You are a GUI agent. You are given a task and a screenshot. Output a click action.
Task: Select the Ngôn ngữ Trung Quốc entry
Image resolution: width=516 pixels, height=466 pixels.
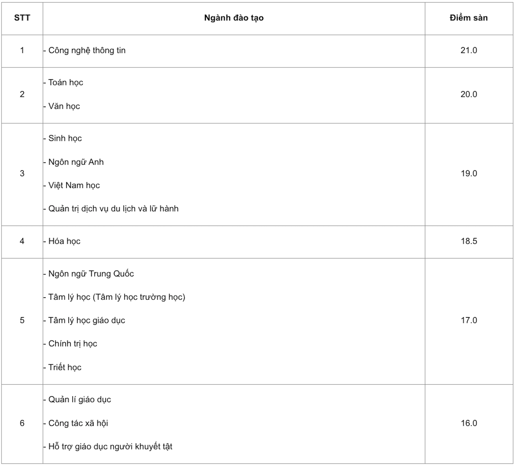91,274
